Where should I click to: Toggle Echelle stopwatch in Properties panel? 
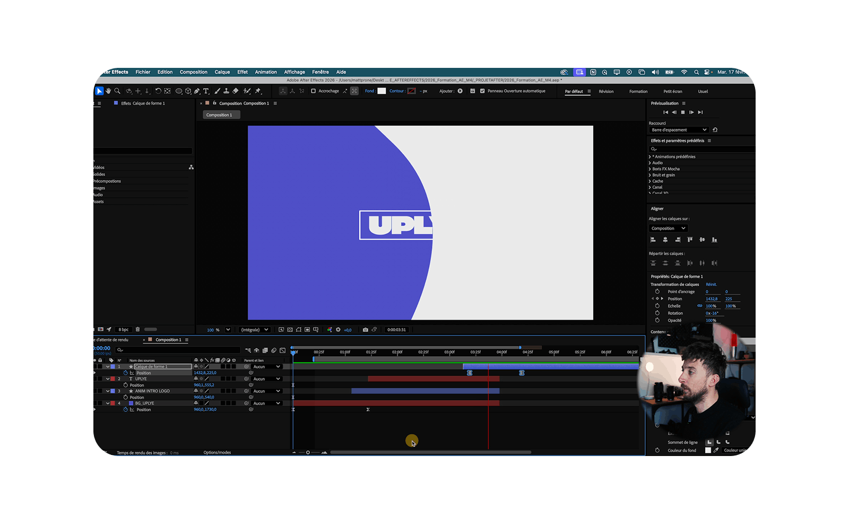click(657, 306)
